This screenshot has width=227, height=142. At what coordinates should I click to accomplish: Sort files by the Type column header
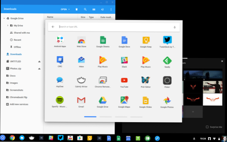pyautogui.click(x=91, y=17)
